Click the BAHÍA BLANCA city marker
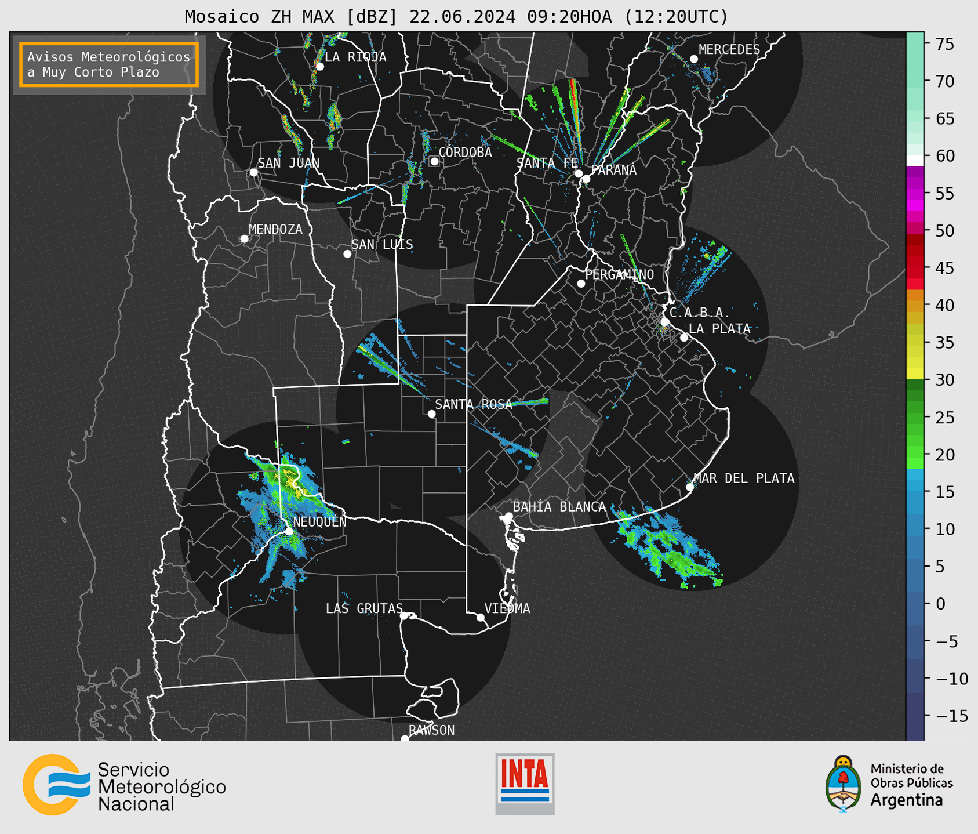This screenshot has height=834, width=978. coord(508,516)
